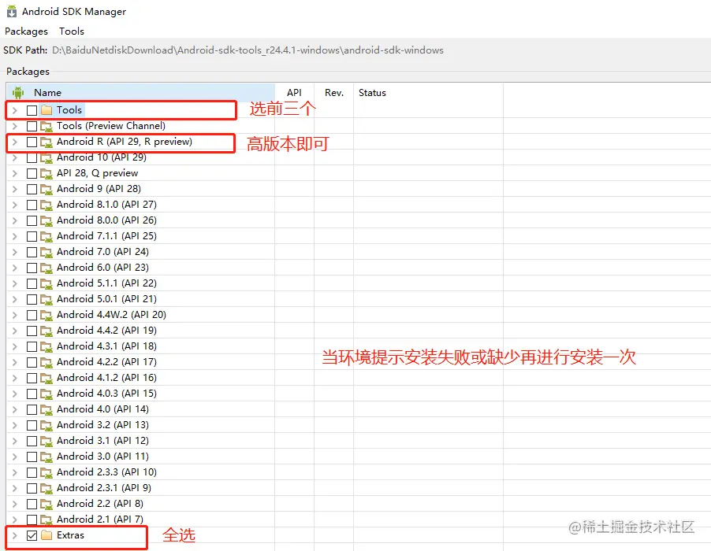Check the Android 3.2 (API 13) checkbox
The height and width of the screenshot is (551, 711).
point(32,425)
